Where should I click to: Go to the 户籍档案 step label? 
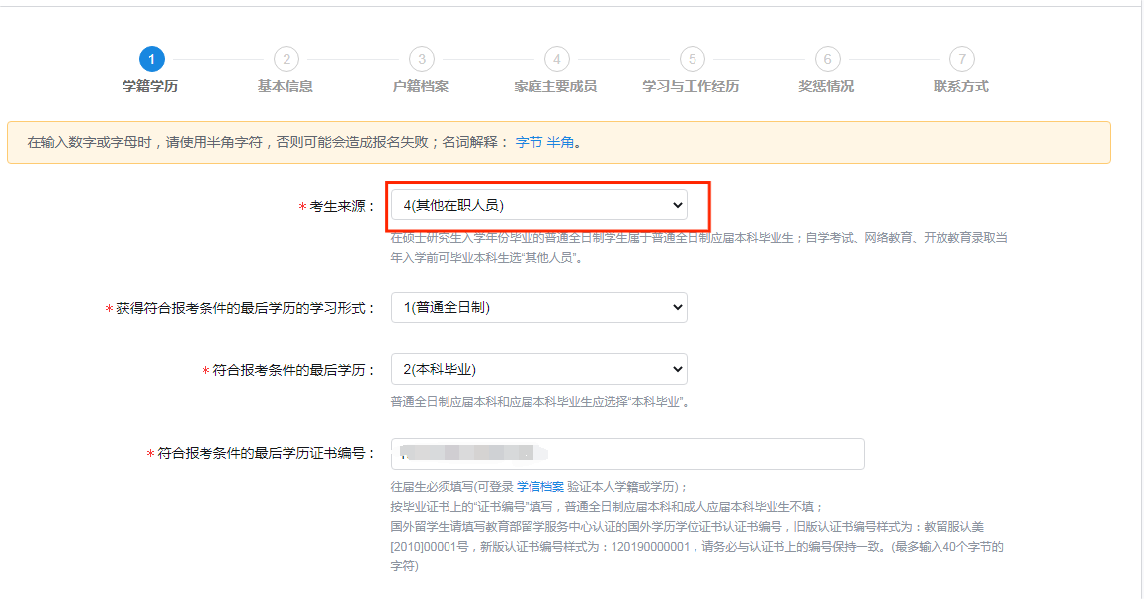(x=421, y=86)
